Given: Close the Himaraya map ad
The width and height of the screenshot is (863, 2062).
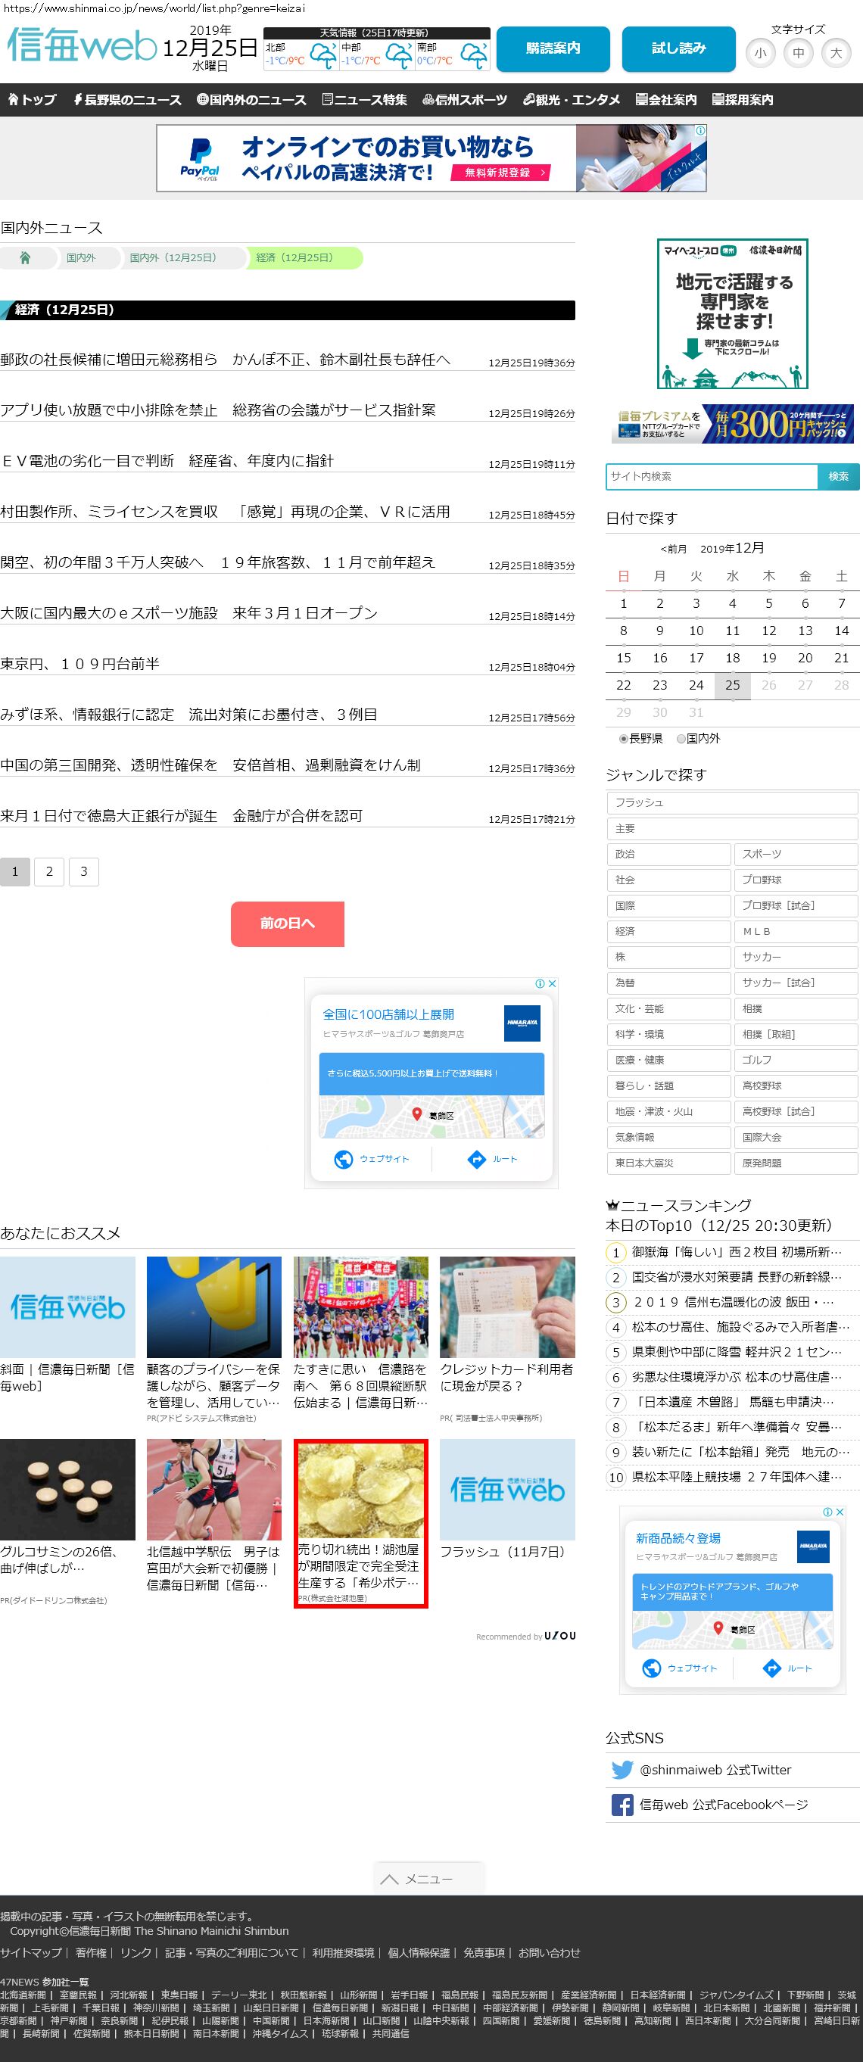Looking at the screenshot, I should (552, 984).
